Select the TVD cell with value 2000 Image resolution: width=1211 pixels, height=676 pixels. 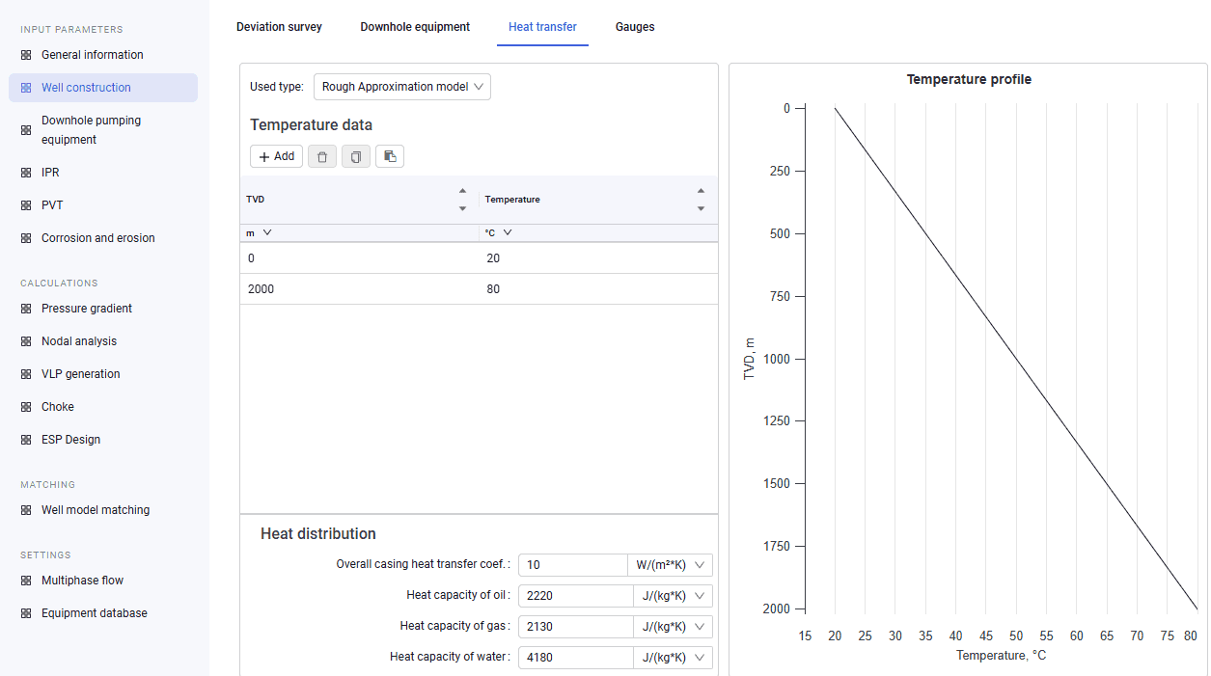point(359,289)
